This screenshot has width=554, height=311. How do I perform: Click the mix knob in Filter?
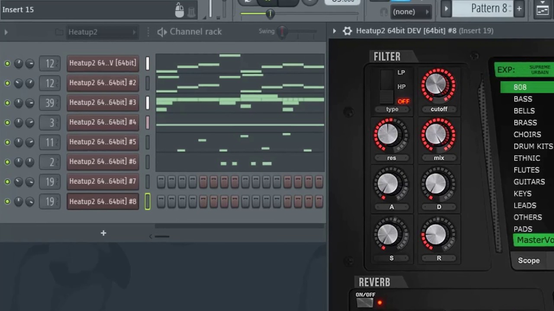[x=438, y=135]
